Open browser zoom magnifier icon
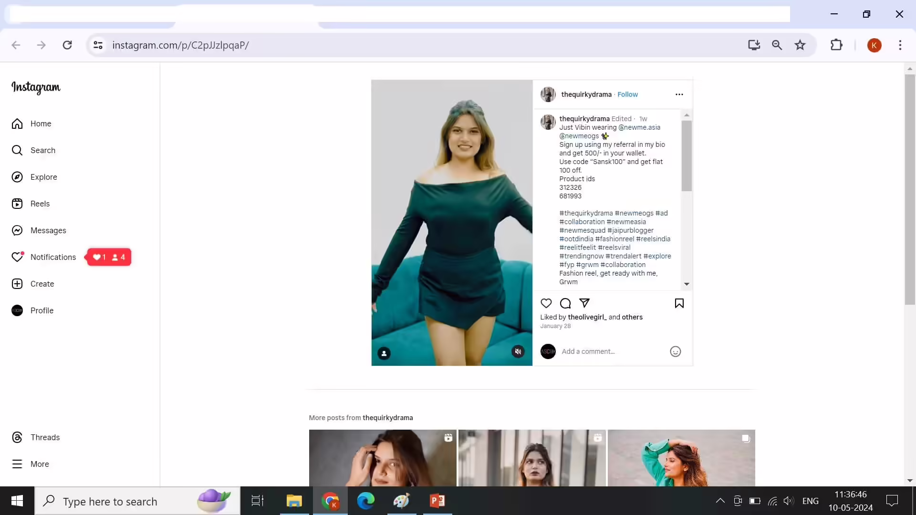The width and height of the screenshot is (916, 515). click(x=777, y=45)
